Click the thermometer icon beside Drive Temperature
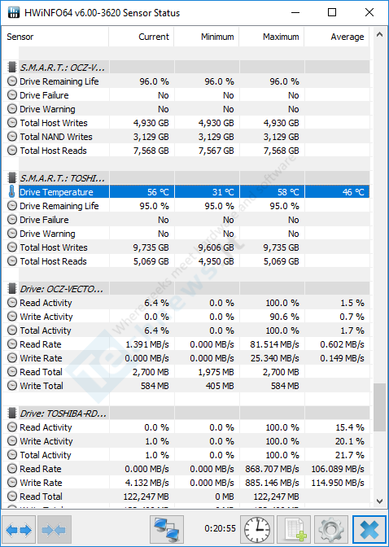Image resolution: width=389 pixels, height=547 pixels. pos(12,192)
